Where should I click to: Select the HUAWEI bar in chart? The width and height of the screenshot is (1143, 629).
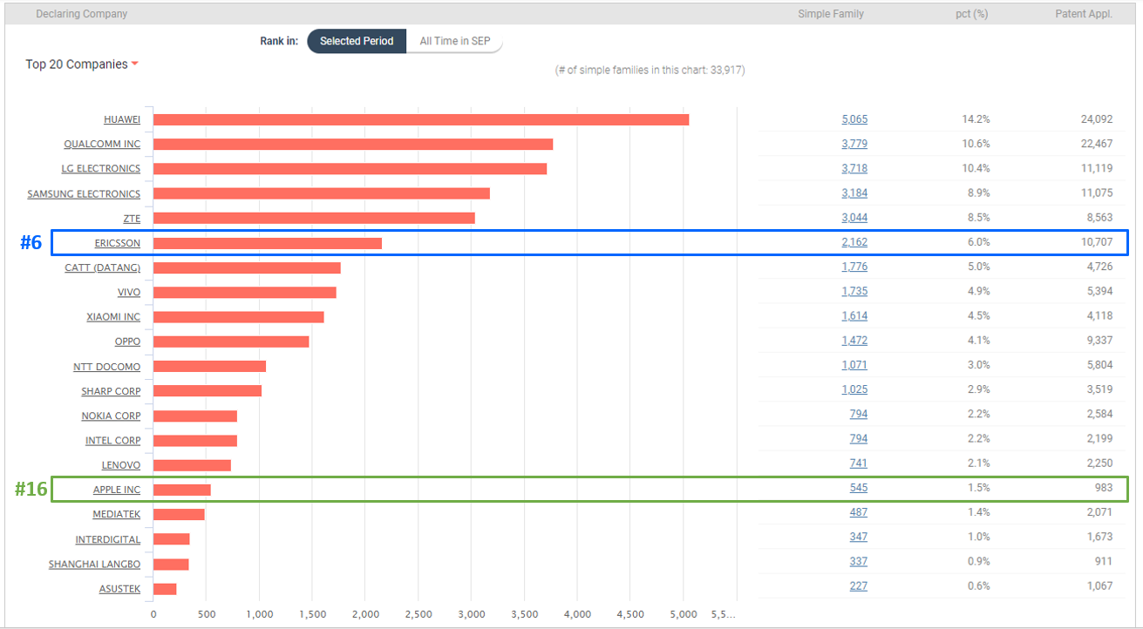pyautogui.click(x=421, y=119)
